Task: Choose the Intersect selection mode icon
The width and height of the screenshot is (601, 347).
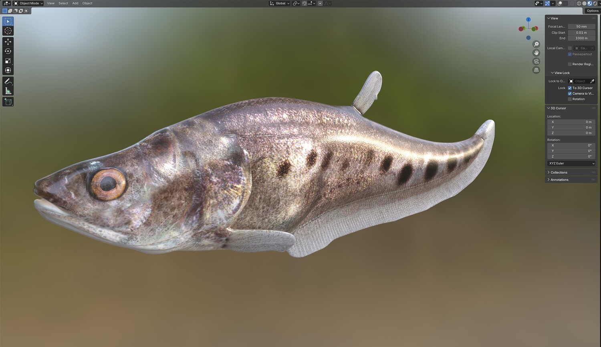Action: 26,11
